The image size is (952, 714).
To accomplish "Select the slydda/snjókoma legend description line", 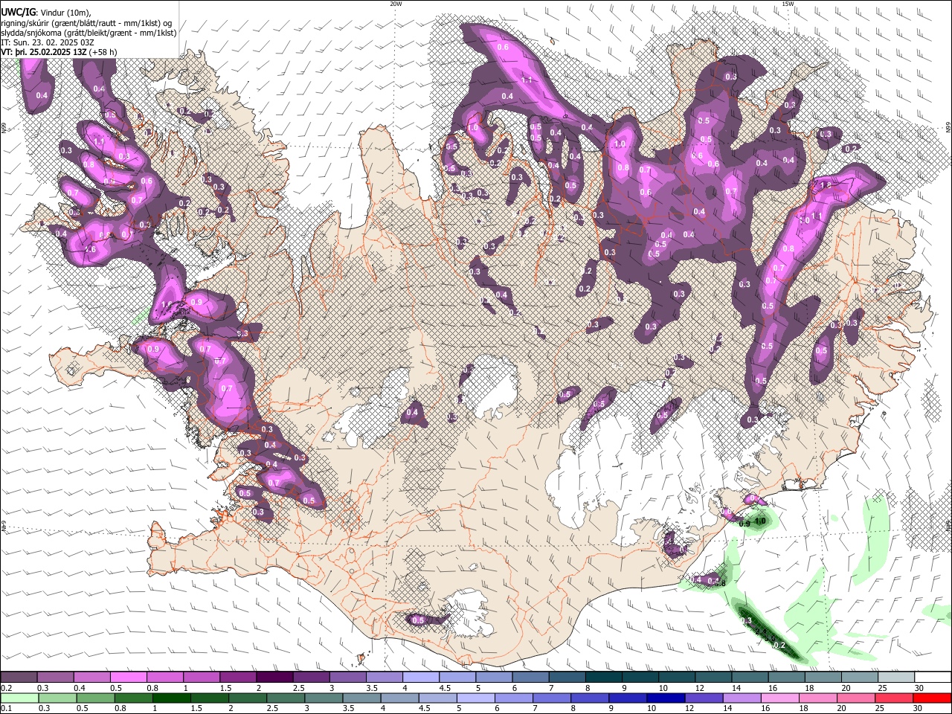I will (x=89, y=33).
